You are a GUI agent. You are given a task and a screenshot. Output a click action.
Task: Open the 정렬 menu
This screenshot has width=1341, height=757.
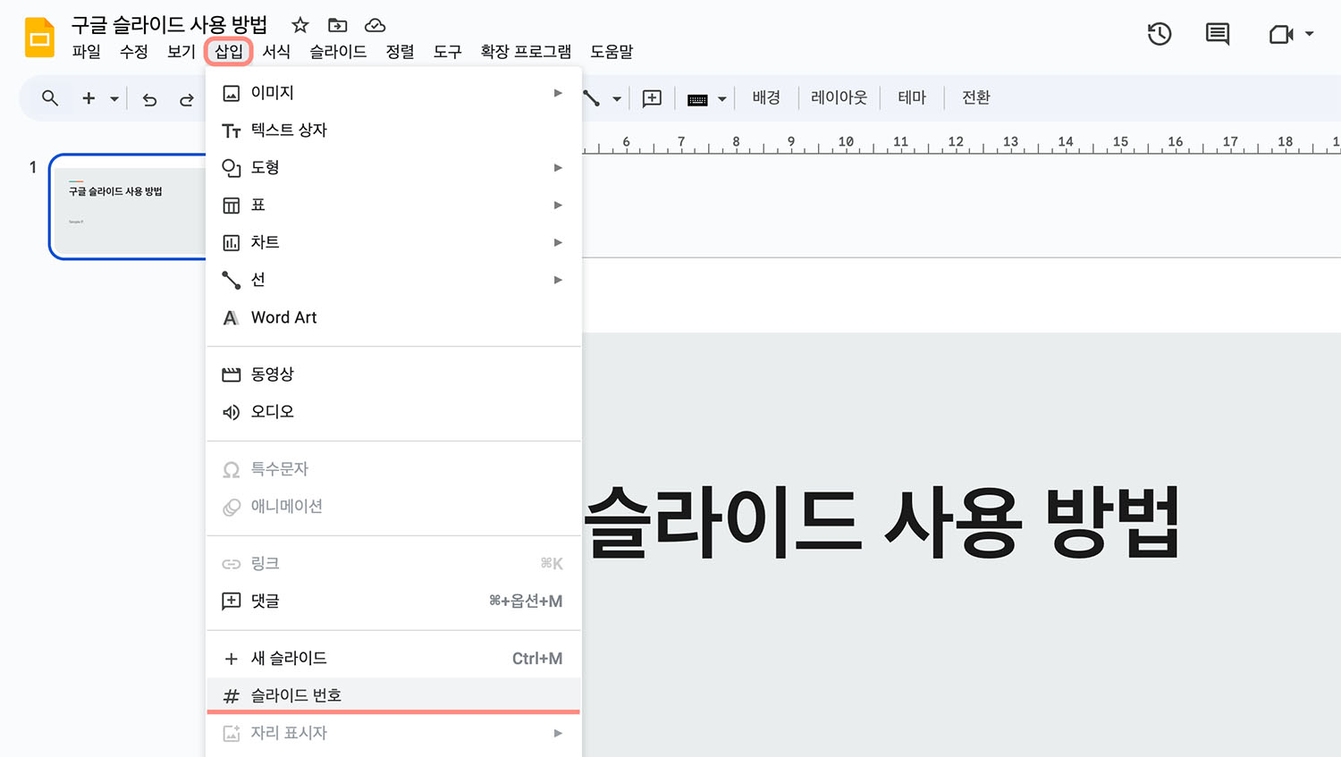click(x=400, y=52)
